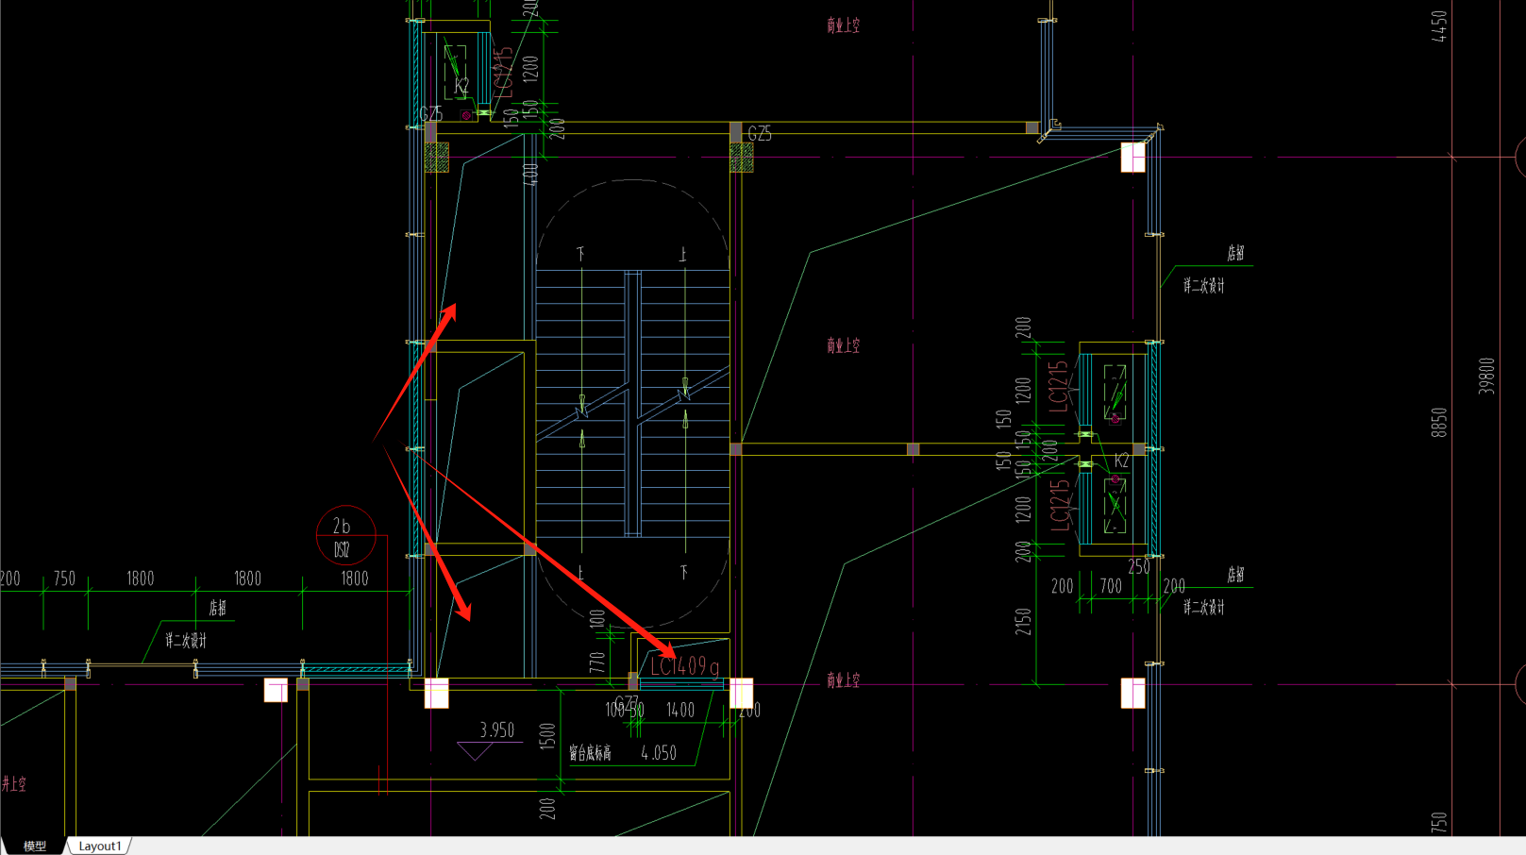Select the 770 vertical dimension
The width and height of the screenshot is (1526, 855).
[596, 662]
